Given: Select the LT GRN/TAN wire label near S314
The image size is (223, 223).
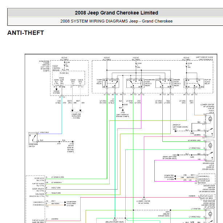Looking at the screenshot, I should [x=196, y=209].
